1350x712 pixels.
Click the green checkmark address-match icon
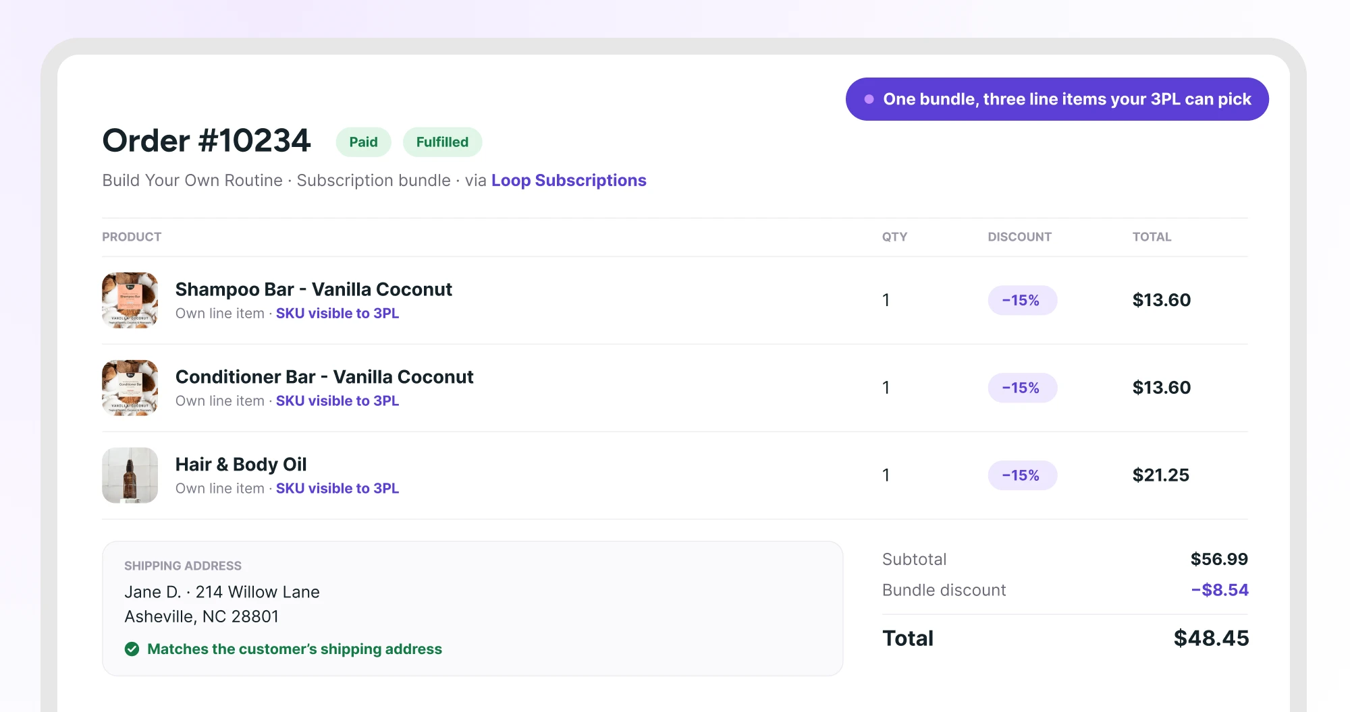tap(132, 649)
